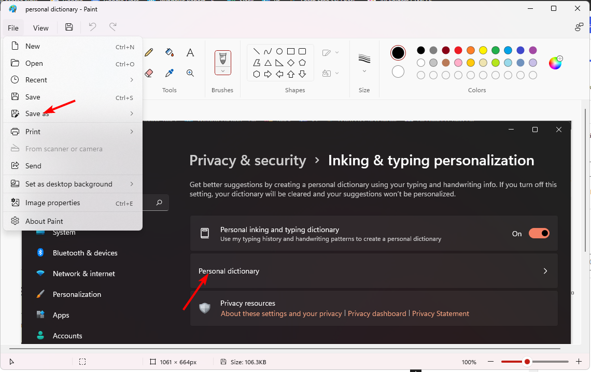
Task: Click the Brushes tool icon
Action: 223,59
